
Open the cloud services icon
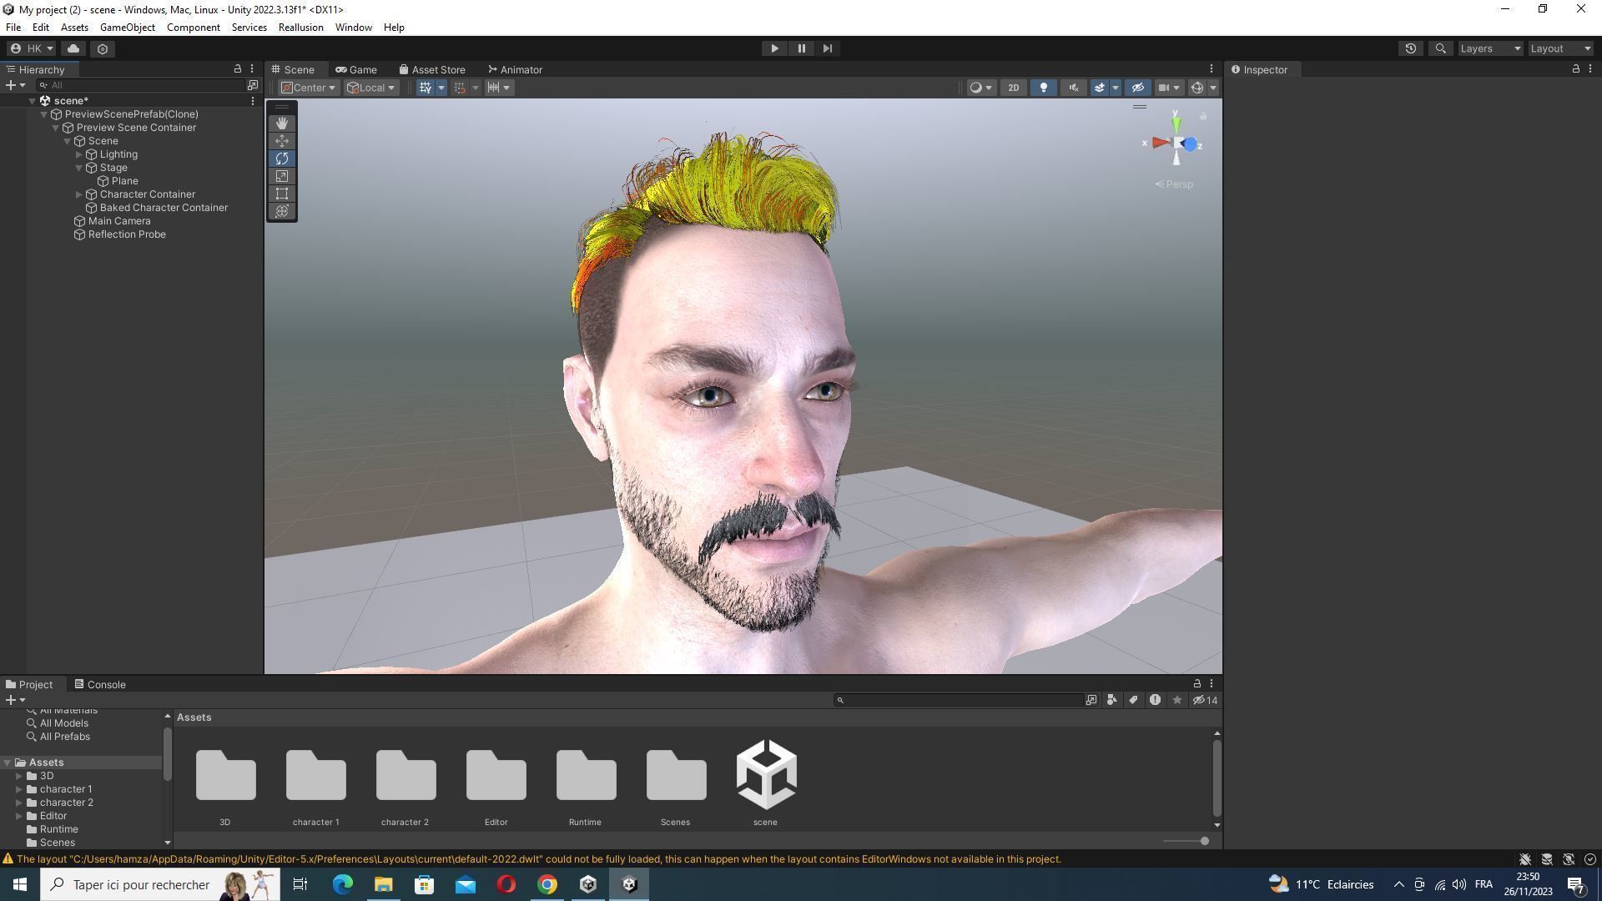pos(73,48)
